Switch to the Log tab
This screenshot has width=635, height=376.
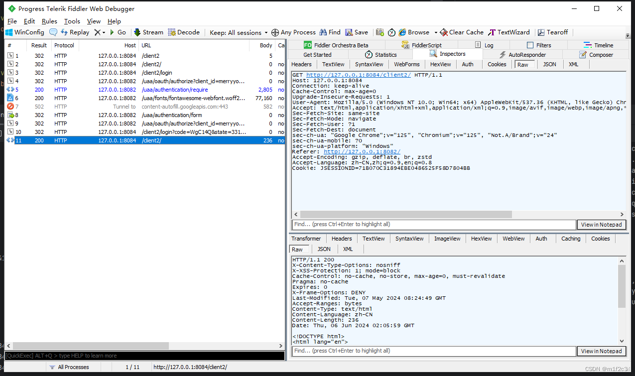point(484,45)
